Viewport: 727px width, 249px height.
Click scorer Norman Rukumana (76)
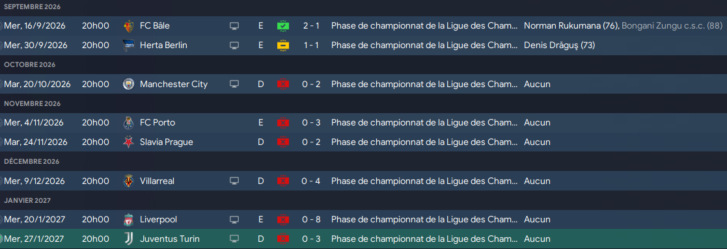click(571, 26)
